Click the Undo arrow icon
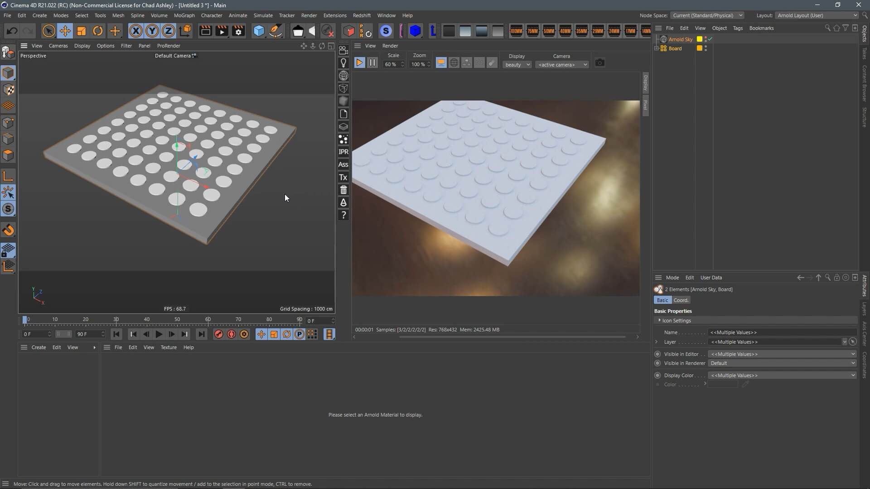Viewport: 870px width, 489px height. click(x=12, y=31)
